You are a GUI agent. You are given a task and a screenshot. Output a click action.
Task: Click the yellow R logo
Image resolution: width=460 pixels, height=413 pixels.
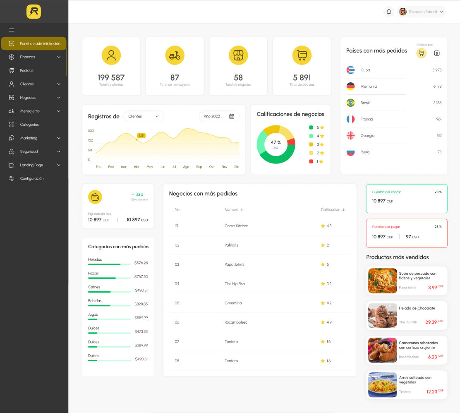click(x=34, y=12)
